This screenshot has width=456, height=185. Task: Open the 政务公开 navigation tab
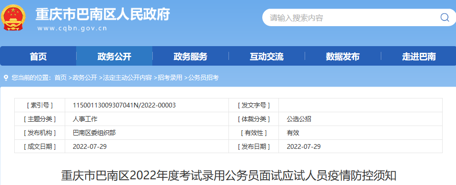pos(114,56)
